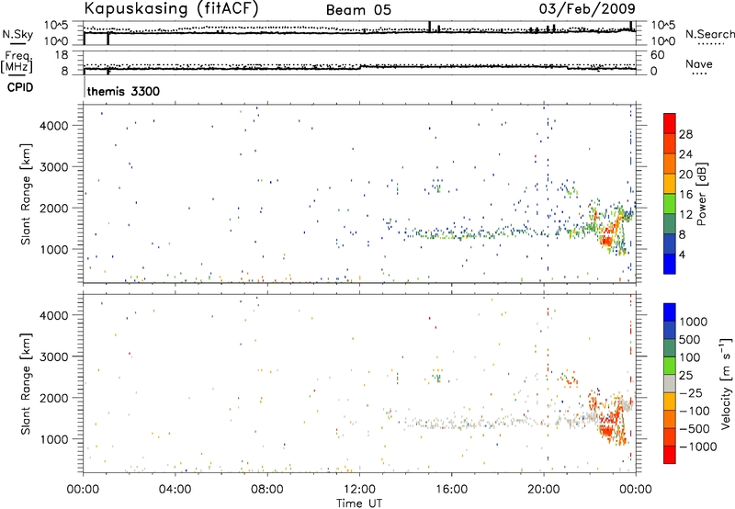735x509 pixels.
Task: Click the 04:00 time axis label
Action: [175, 490]
